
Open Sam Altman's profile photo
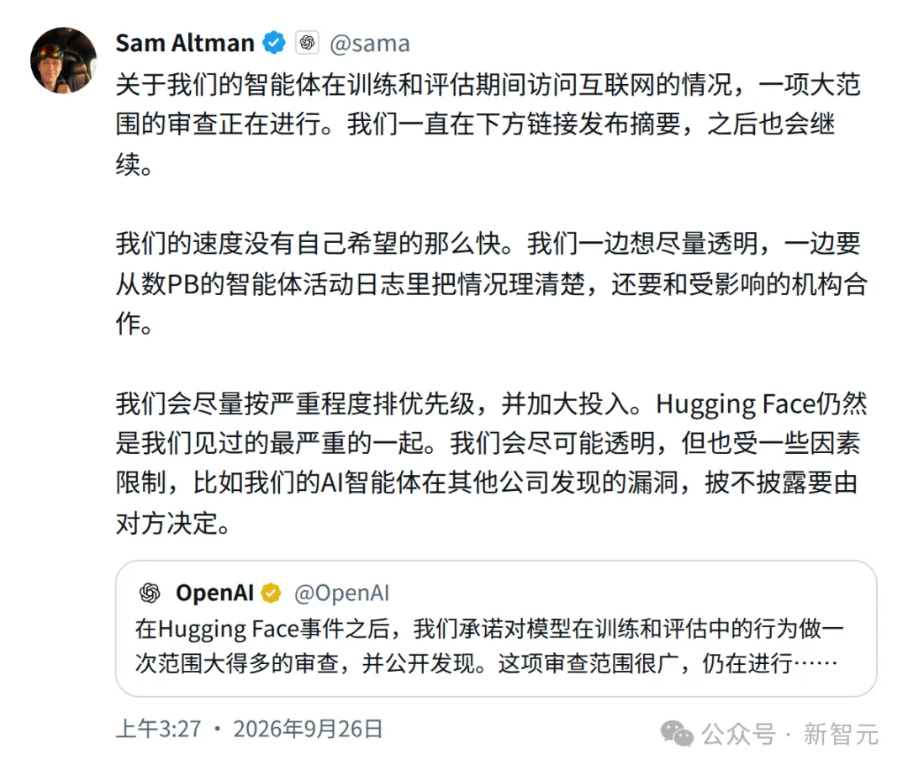click(x=63, y=61)
